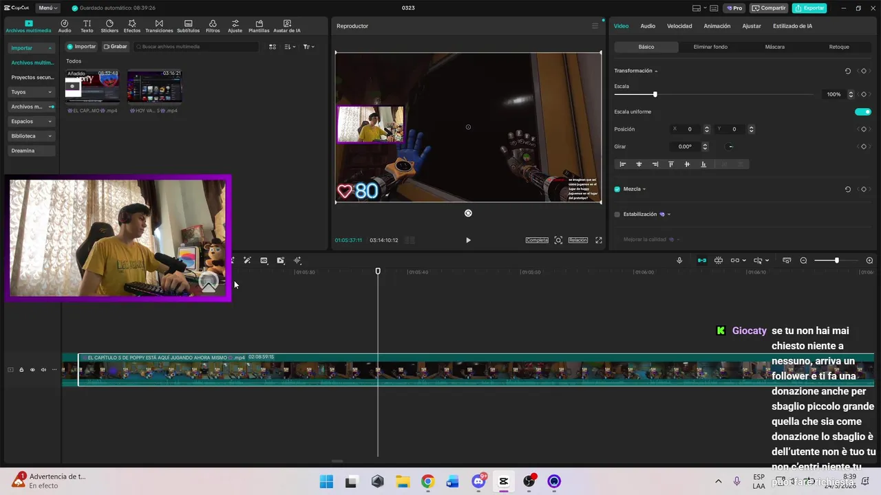Open the Subtítulos tab
This screenshot has height=495, width=881.
point(188,26)
